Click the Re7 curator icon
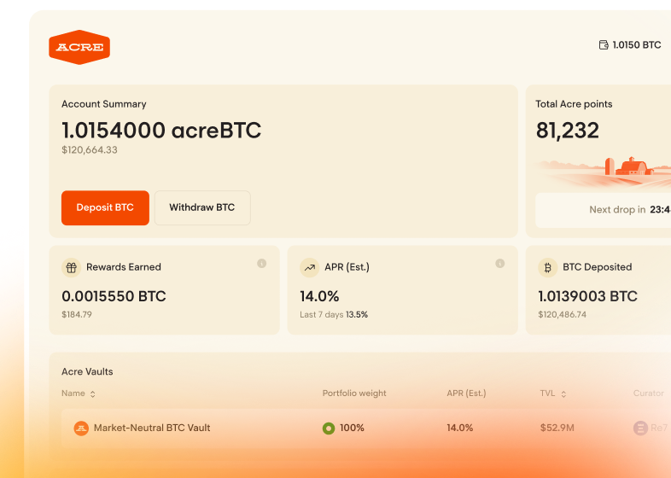Screen dimensions: 671x478 (x=640, y=428)
